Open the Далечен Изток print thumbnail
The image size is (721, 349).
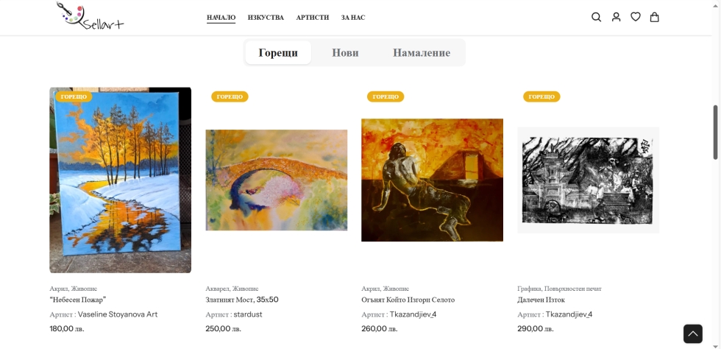coord(588,180)
